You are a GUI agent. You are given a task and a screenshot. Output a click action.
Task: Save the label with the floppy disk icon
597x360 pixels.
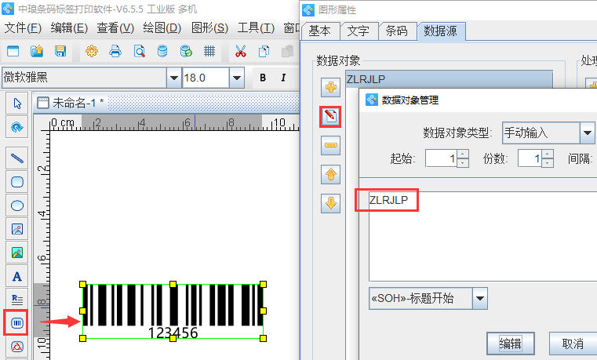click(x=60, y=51)
